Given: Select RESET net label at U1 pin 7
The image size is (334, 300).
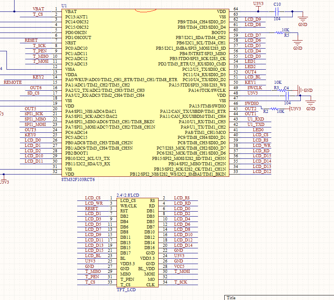Looking at the screenshot, I should pyautogui.click(x=31, y=40).
